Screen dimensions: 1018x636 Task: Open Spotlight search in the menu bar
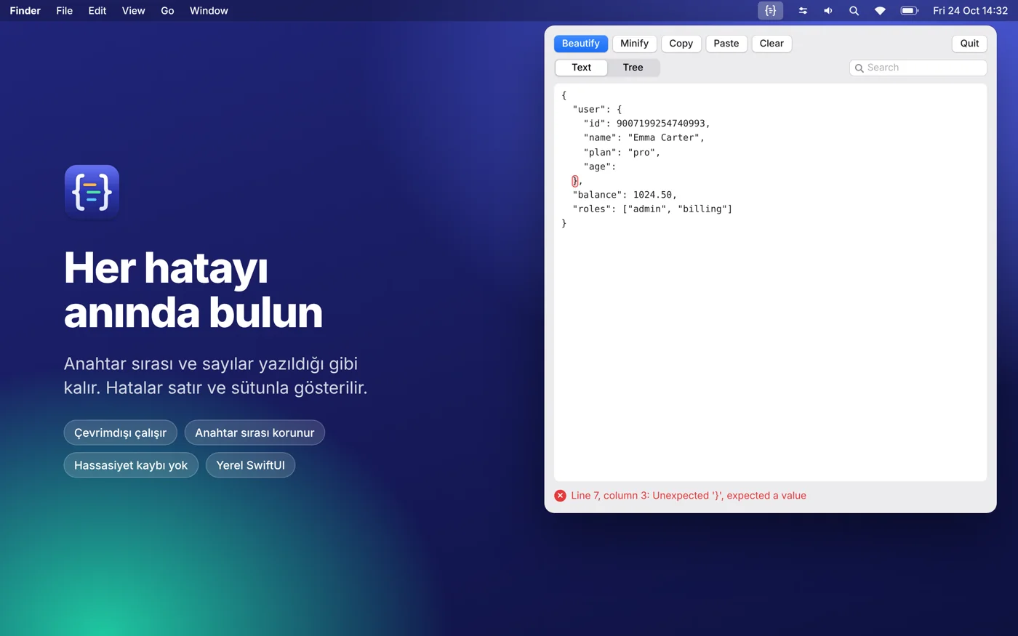coord(854,11)
